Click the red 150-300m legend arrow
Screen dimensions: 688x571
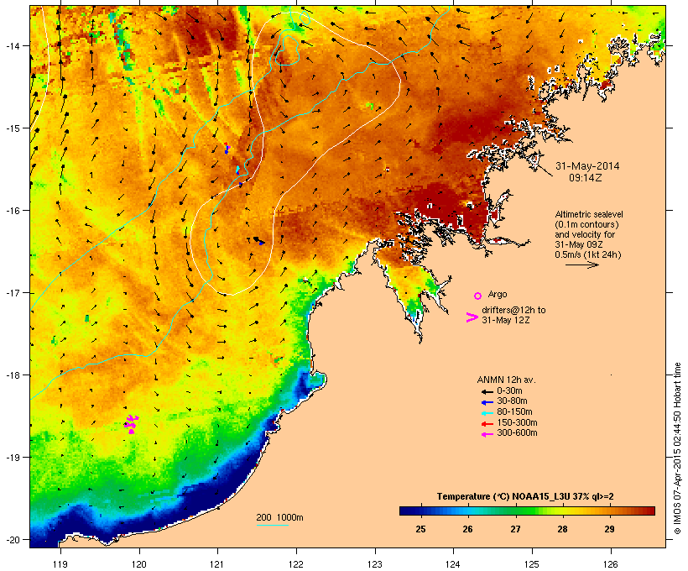(x=487, y=424)
